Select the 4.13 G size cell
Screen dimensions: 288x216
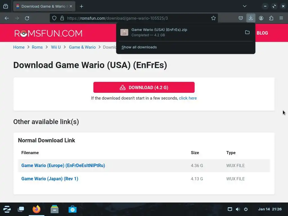[x=197, y=179]
